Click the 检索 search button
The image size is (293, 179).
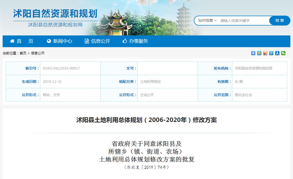pos(280,21)
